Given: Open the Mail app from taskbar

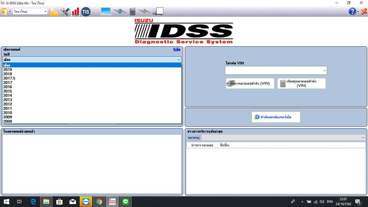Looking at the screenshot, I should coord(73,201).
